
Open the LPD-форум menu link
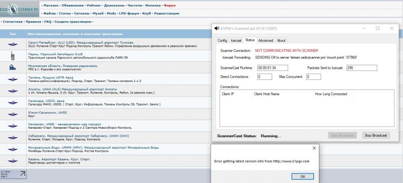click(129, 13)
